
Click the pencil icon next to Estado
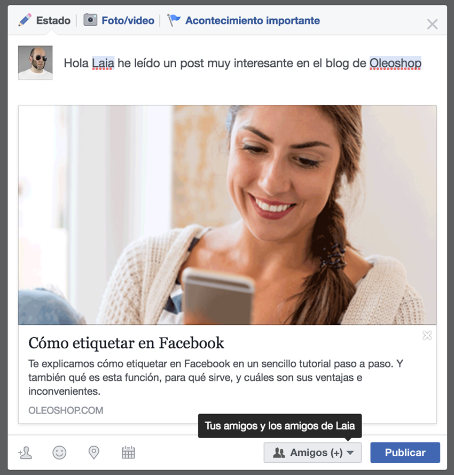(25, 20)
